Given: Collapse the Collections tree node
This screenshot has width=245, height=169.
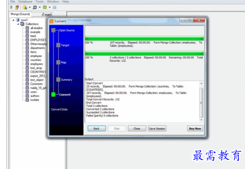Looking at the screenshot, I should tap(18, 24).
